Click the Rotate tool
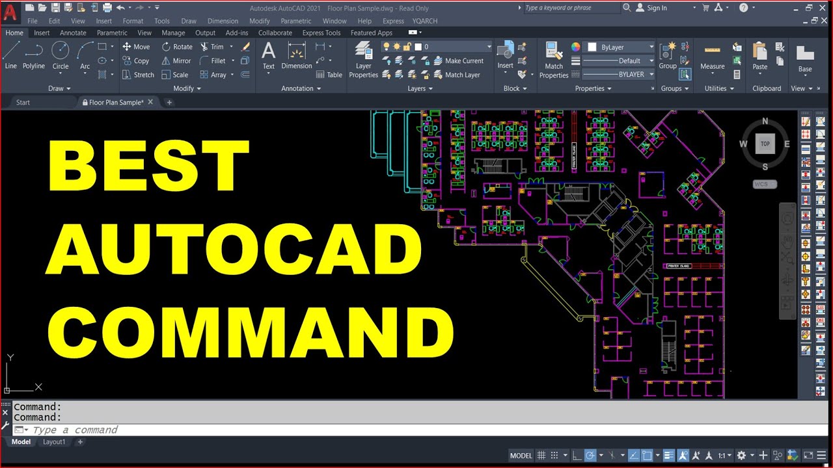833x468 pixels. 177,47
